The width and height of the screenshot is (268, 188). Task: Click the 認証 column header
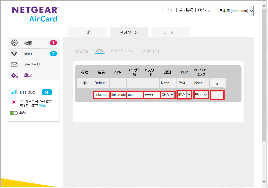pyautogui.click(x=168, y=72)
